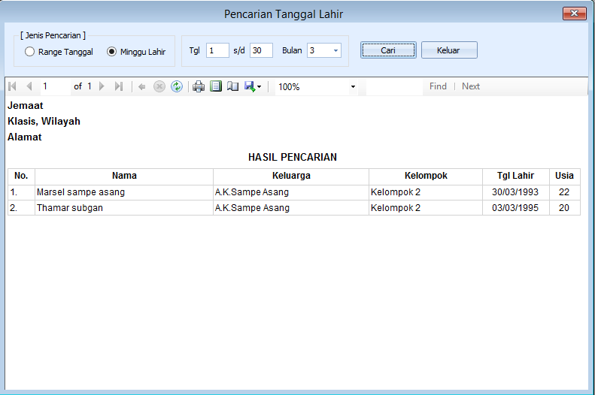
Task: Go to the next report page
Action: (x=102, y=86)
